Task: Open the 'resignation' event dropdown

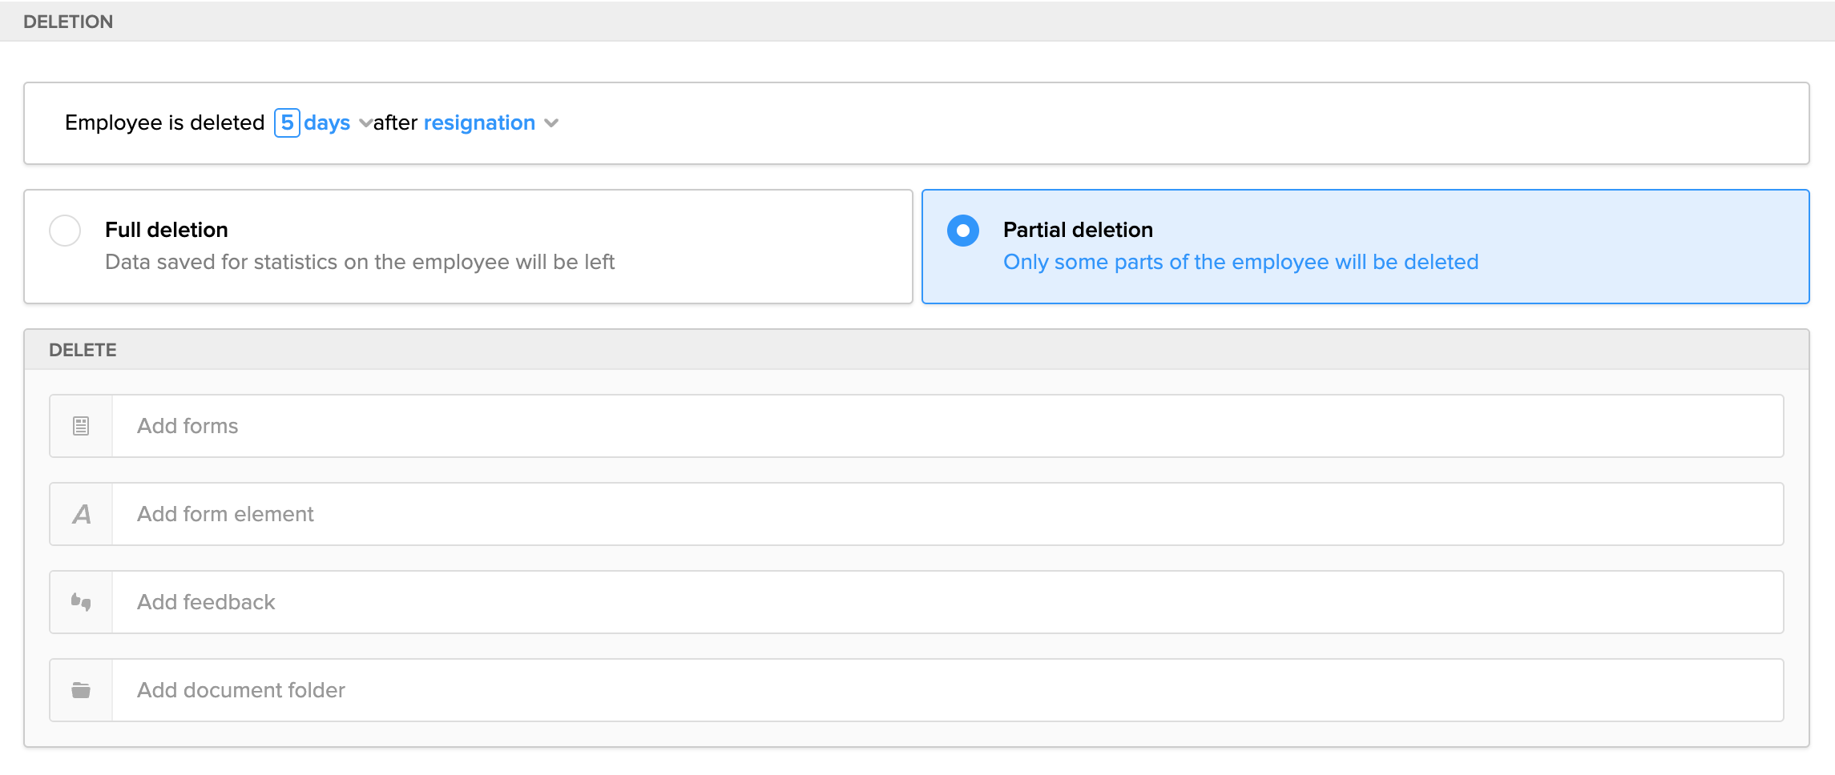Action: point(479,122)
